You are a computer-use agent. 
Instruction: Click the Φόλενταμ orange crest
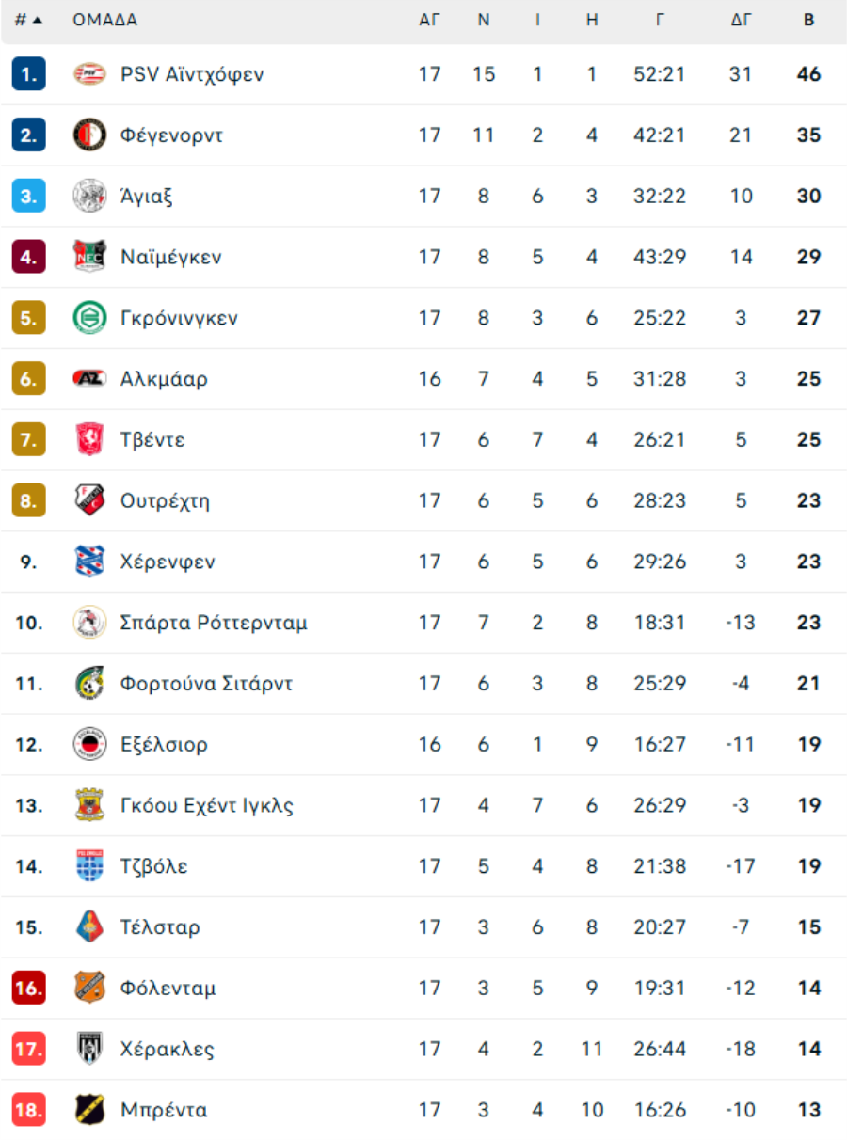coord(89,988)
